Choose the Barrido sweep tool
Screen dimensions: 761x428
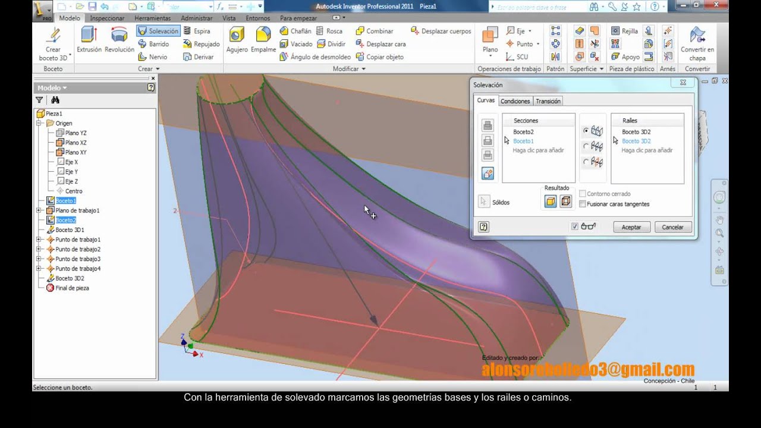click(154, 44)
